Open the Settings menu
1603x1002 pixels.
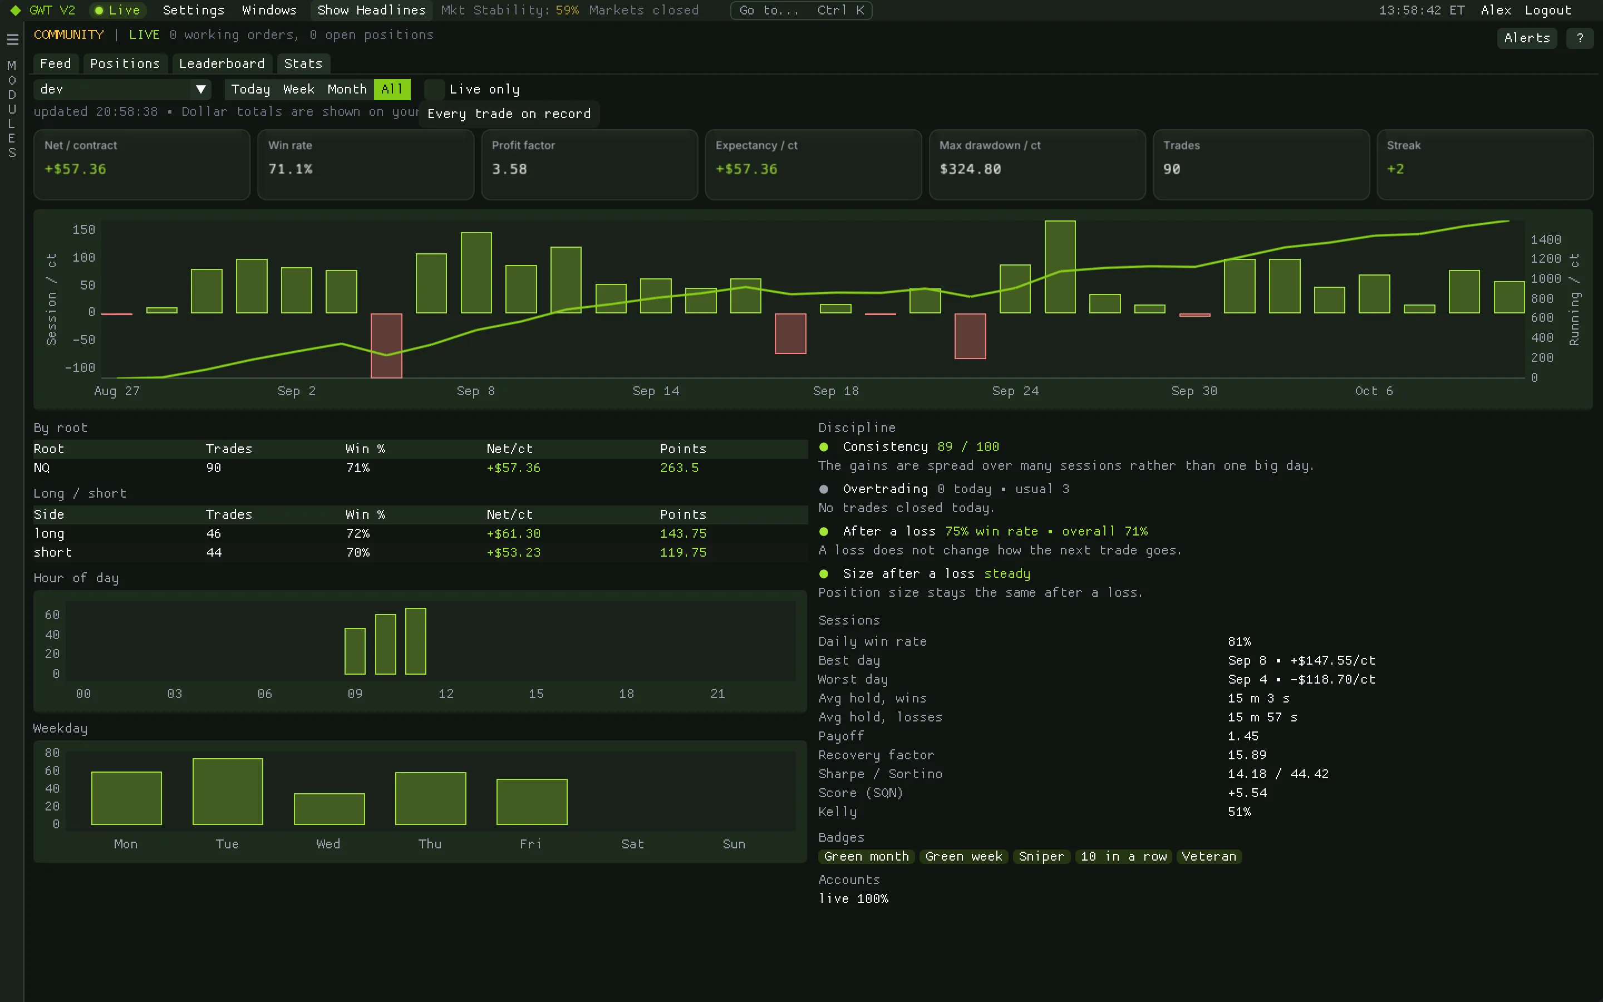(194, 11)
